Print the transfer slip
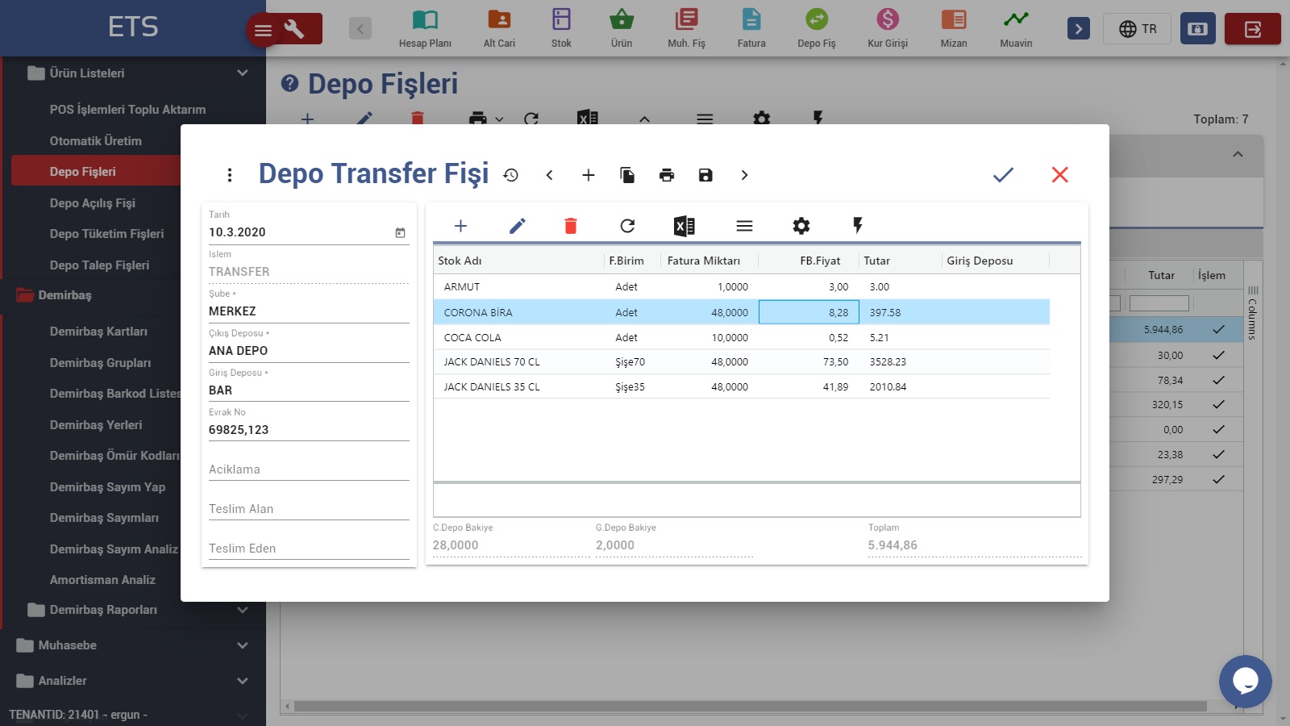Screen dimensions: 1290x726 667,175
